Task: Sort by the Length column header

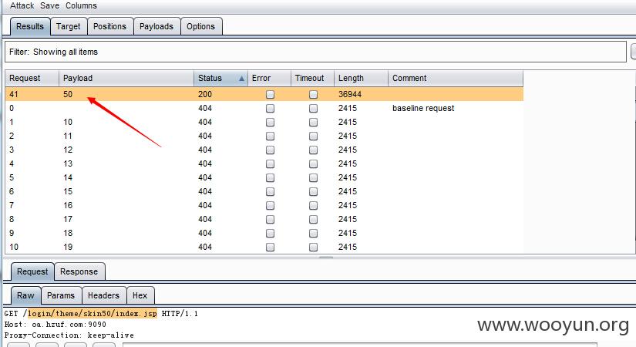Action: pyautogui.click(x=361, y=78)
